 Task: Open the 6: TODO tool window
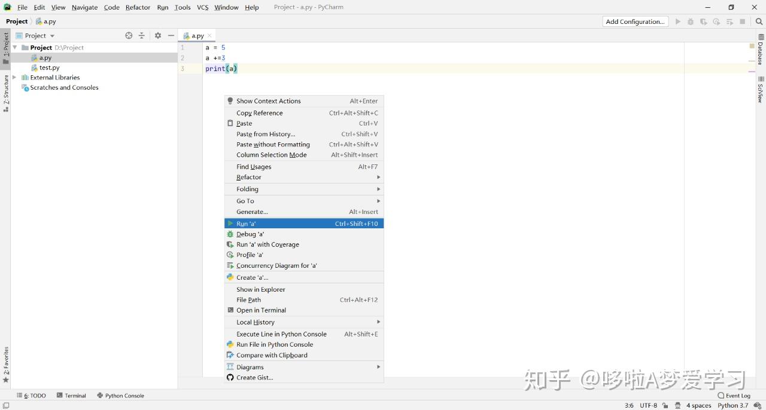(x=31, y=396)
